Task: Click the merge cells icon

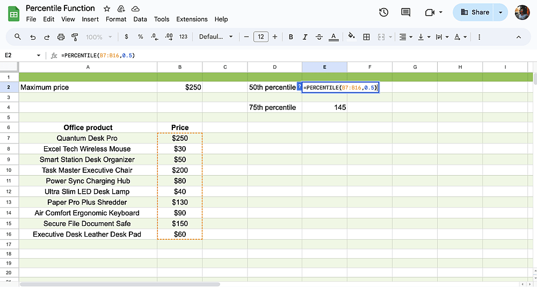Action: point(381,37)
